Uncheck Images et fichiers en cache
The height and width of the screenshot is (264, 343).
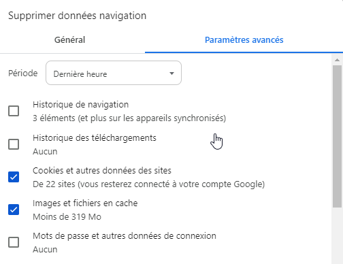[14, 210]
